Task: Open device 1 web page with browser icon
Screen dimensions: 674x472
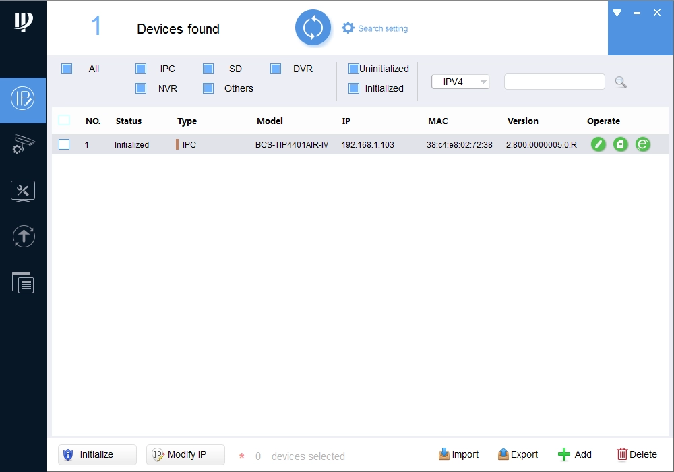Action: (642, 144)
